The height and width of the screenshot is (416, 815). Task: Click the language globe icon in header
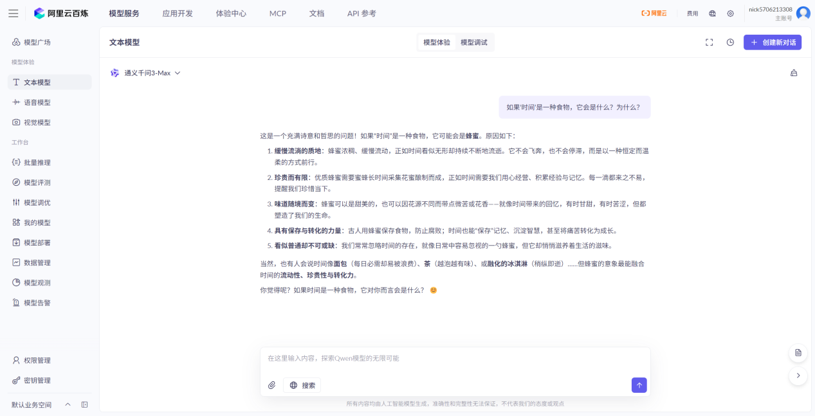[x=712, y=14]
